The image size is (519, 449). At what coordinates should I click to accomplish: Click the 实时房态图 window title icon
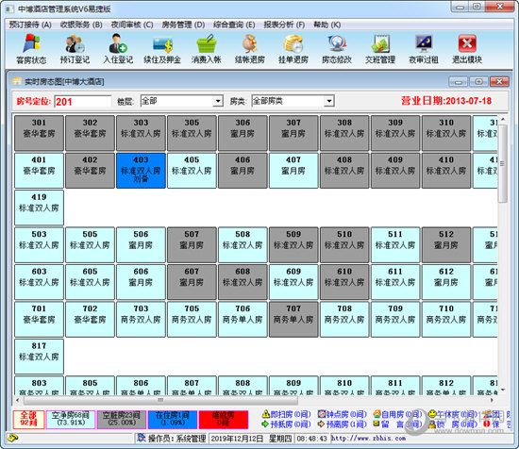coord(17,81)
